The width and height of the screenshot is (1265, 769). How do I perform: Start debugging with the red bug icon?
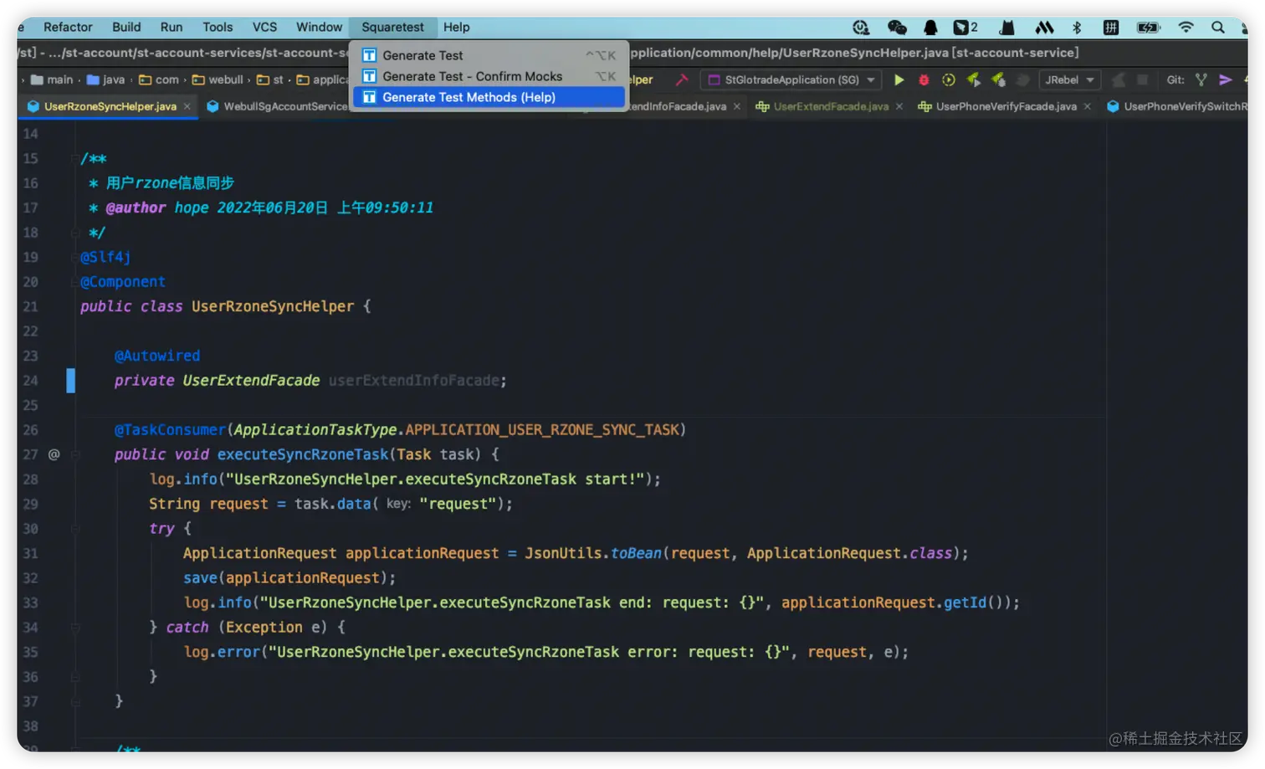(924, 80)
